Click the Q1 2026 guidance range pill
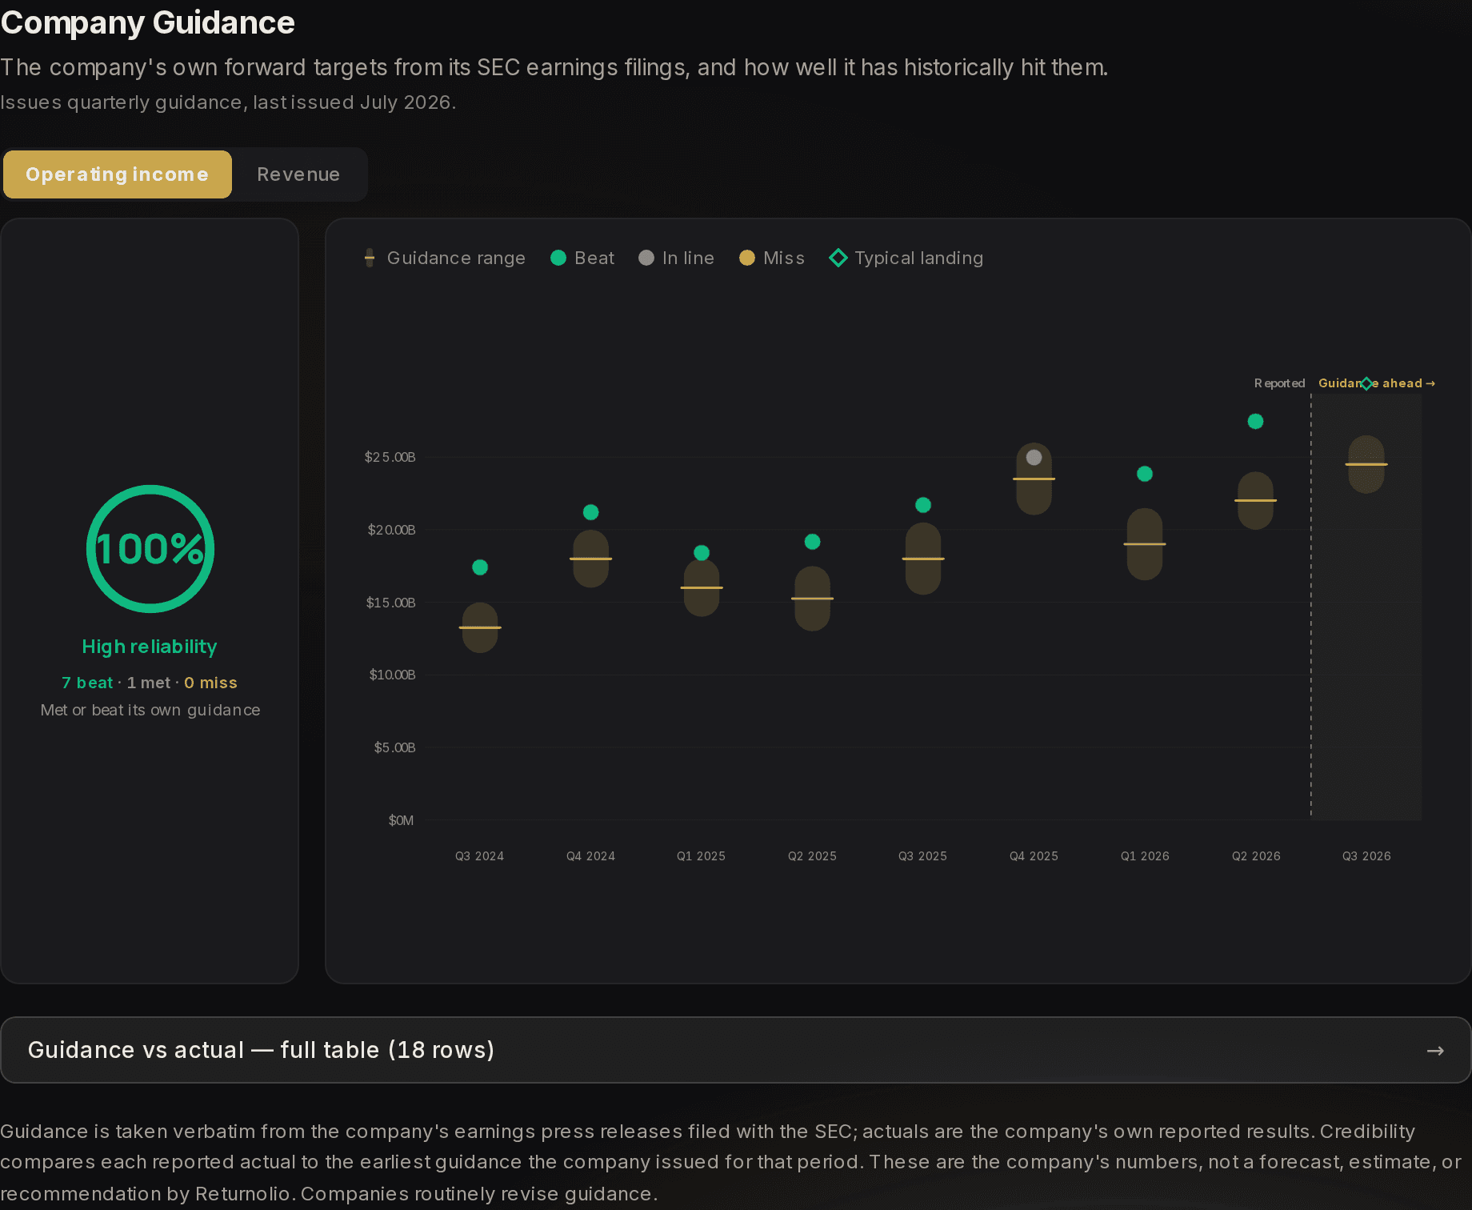The height and width of the screenshot is (1210, 1472). click(1145, 544)
